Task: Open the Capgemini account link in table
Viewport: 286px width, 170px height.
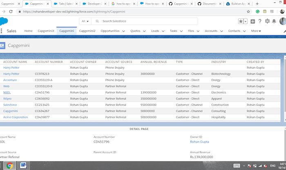Action: 10,111
